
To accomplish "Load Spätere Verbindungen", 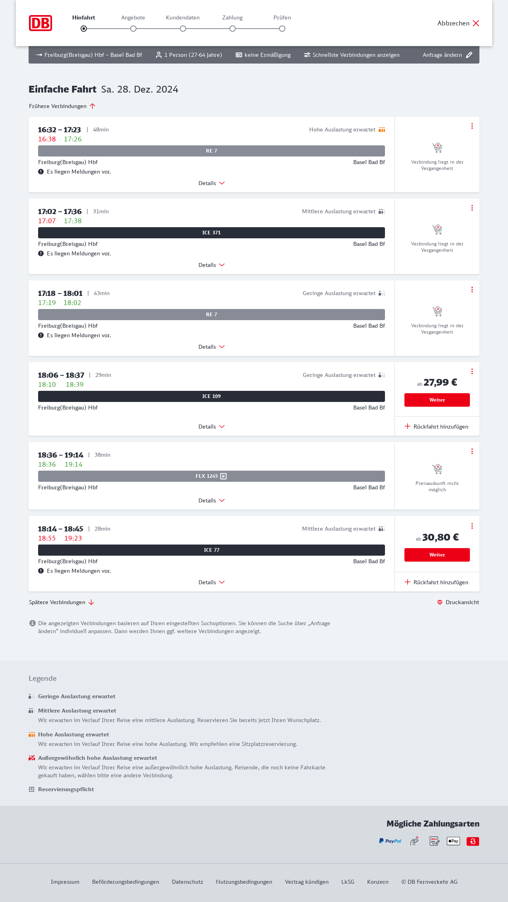I will 62,602.
